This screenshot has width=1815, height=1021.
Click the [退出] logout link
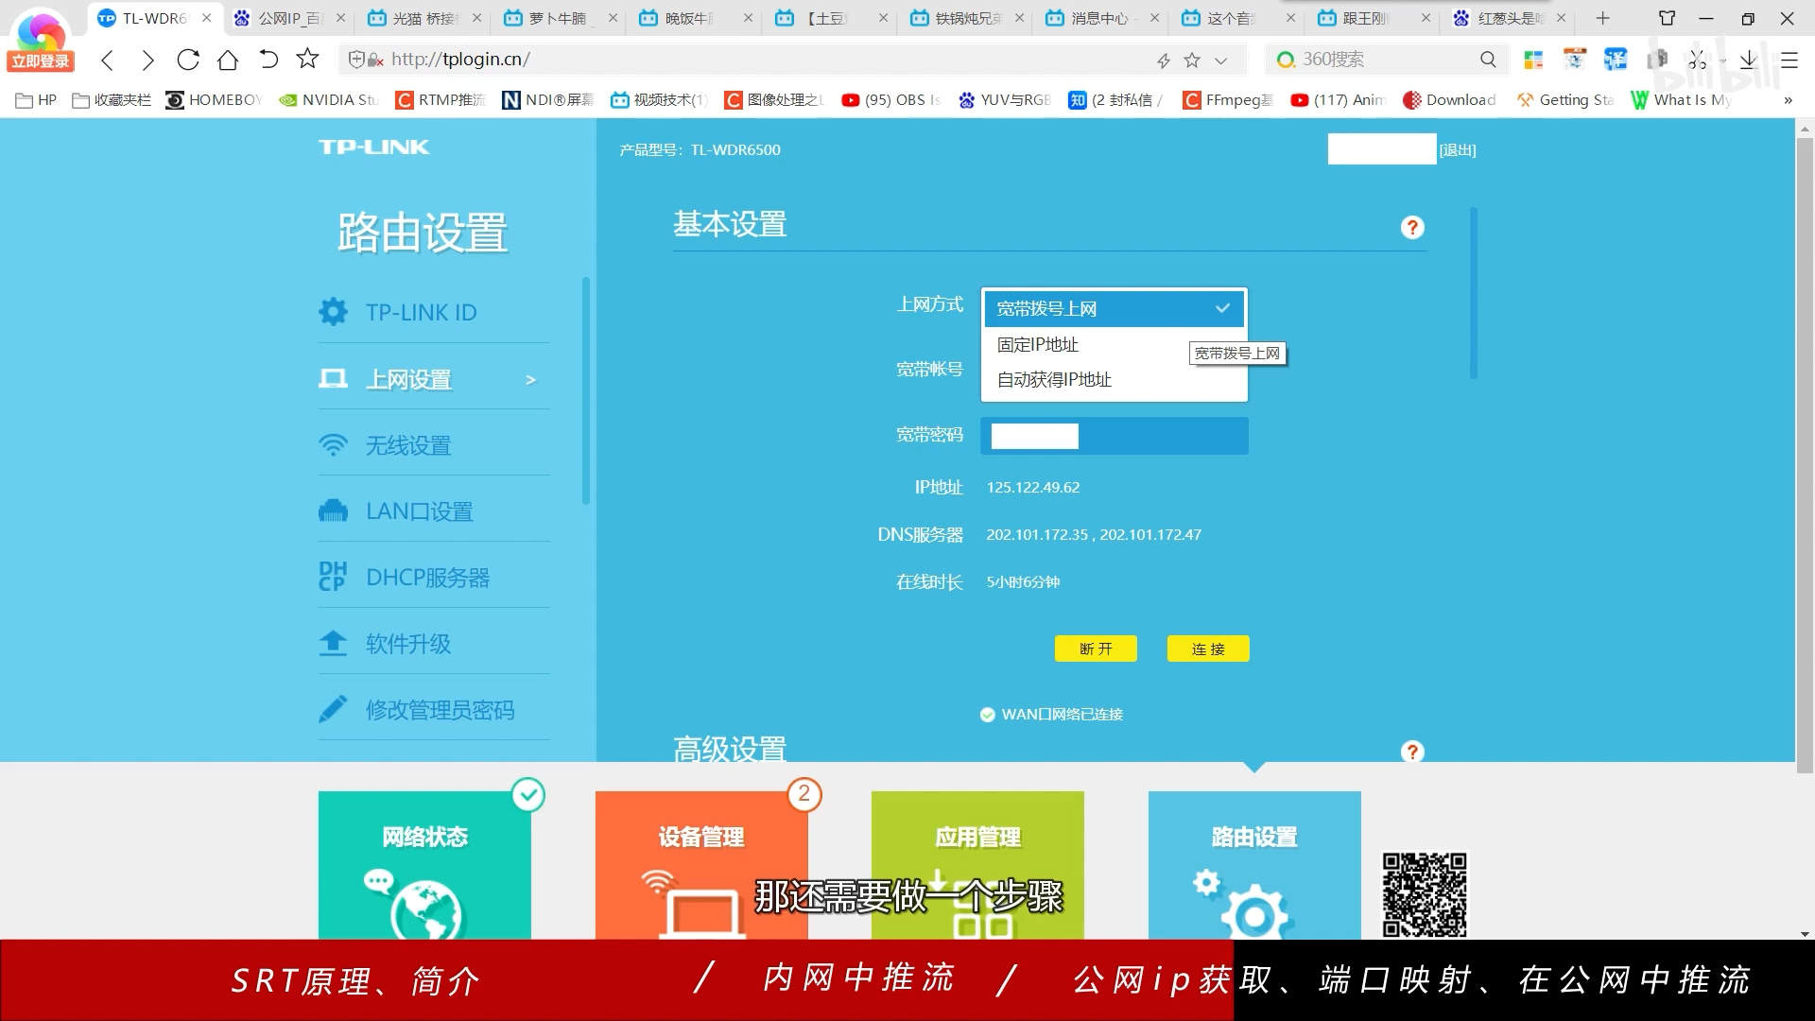click(1456, 148)
